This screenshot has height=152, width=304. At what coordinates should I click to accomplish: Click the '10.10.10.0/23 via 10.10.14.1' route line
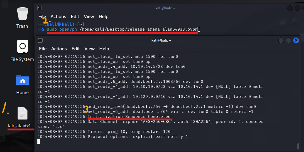(150, 89)
